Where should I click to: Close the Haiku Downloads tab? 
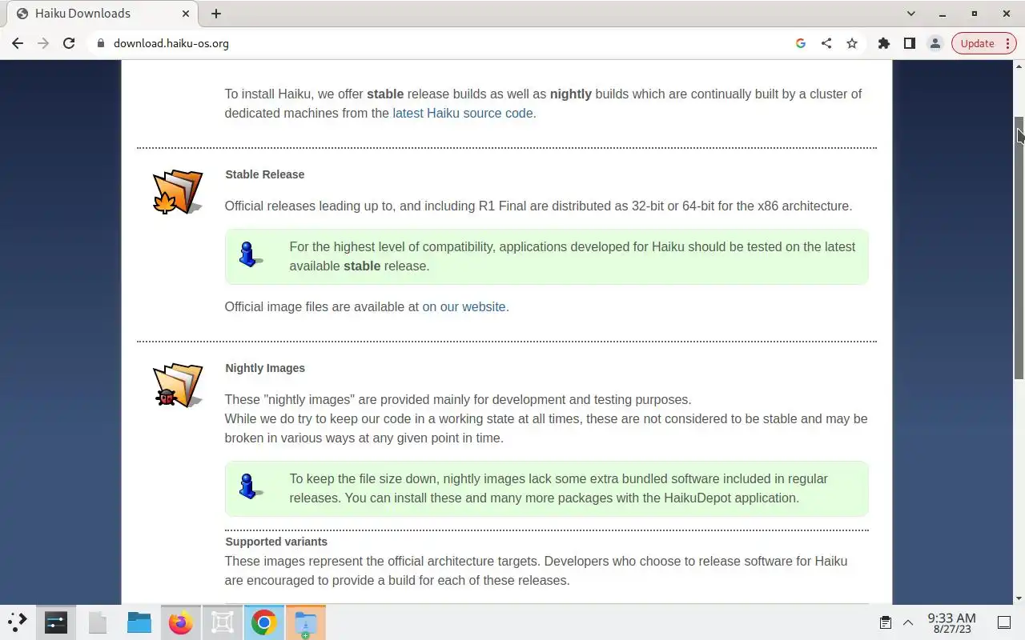[187, 14]
